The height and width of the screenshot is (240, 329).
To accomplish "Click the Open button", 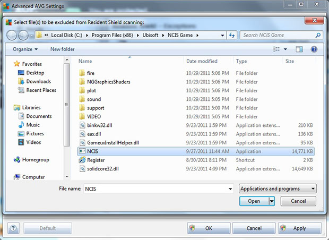I will coord(254,201).
